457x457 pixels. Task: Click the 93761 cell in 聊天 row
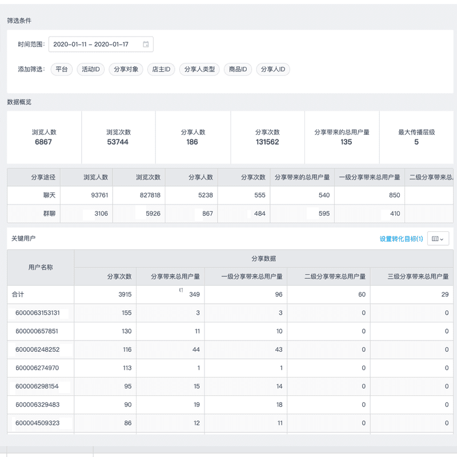[x=87, y=195]
